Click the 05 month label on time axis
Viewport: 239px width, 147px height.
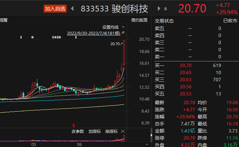[x=34, y=145]
